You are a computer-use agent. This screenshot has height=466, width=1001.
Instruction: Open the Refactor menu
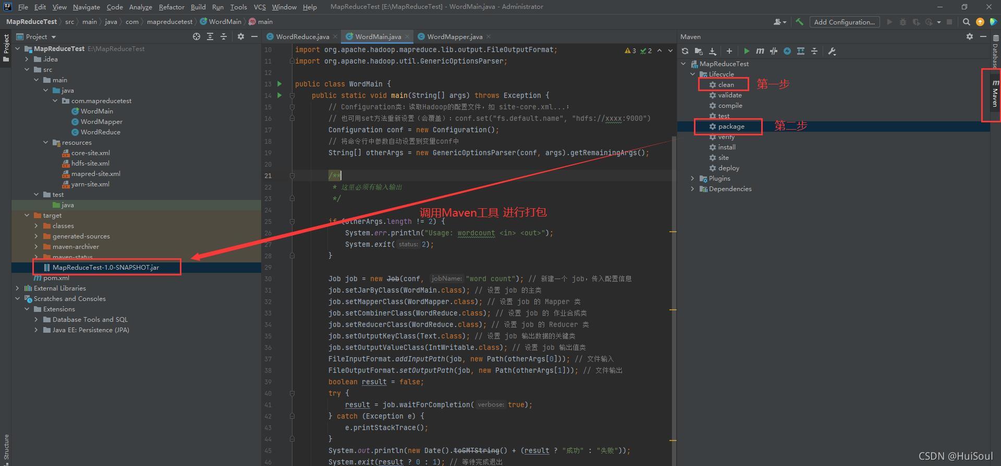pos(172,7)
